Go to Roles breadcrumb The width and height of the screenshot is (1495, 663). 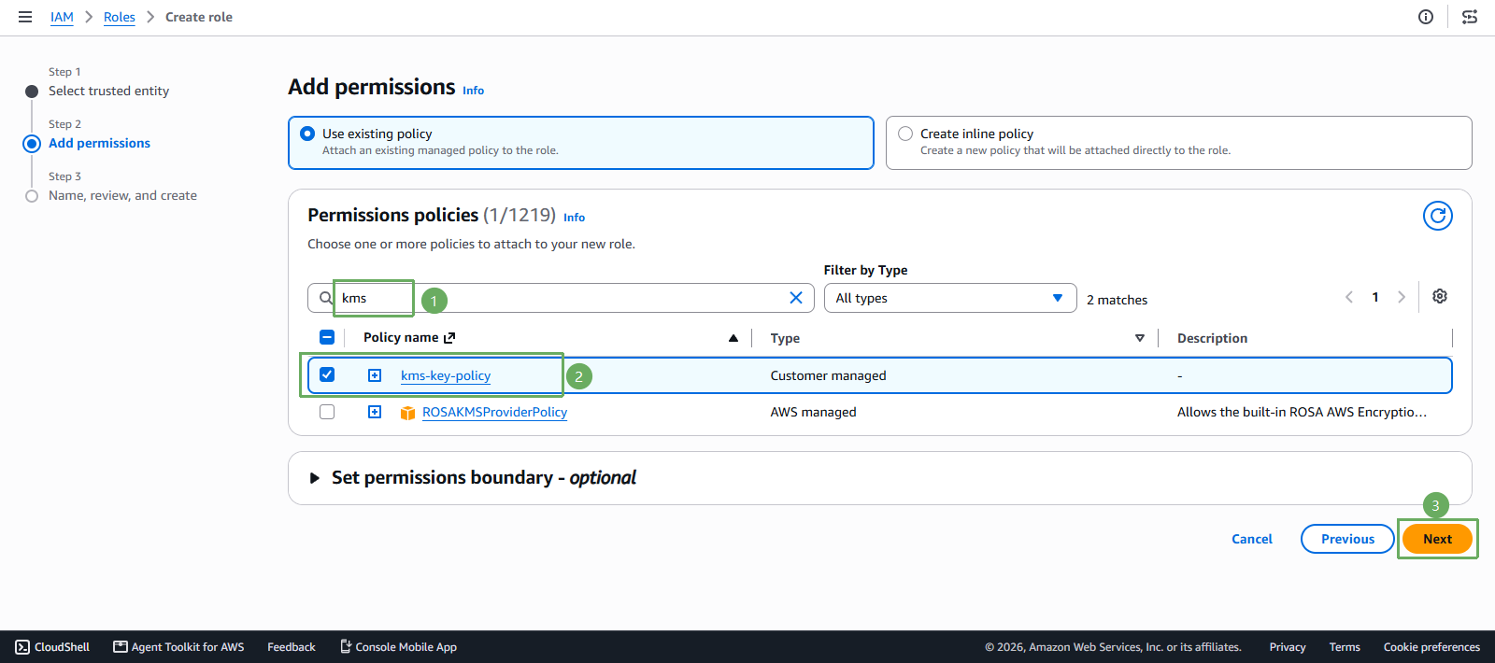[x=120, y=17]
